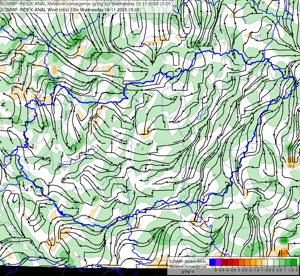Click the legend tick label '-3.5'
The height and width of the screenshot is (276, 300).
233,270
